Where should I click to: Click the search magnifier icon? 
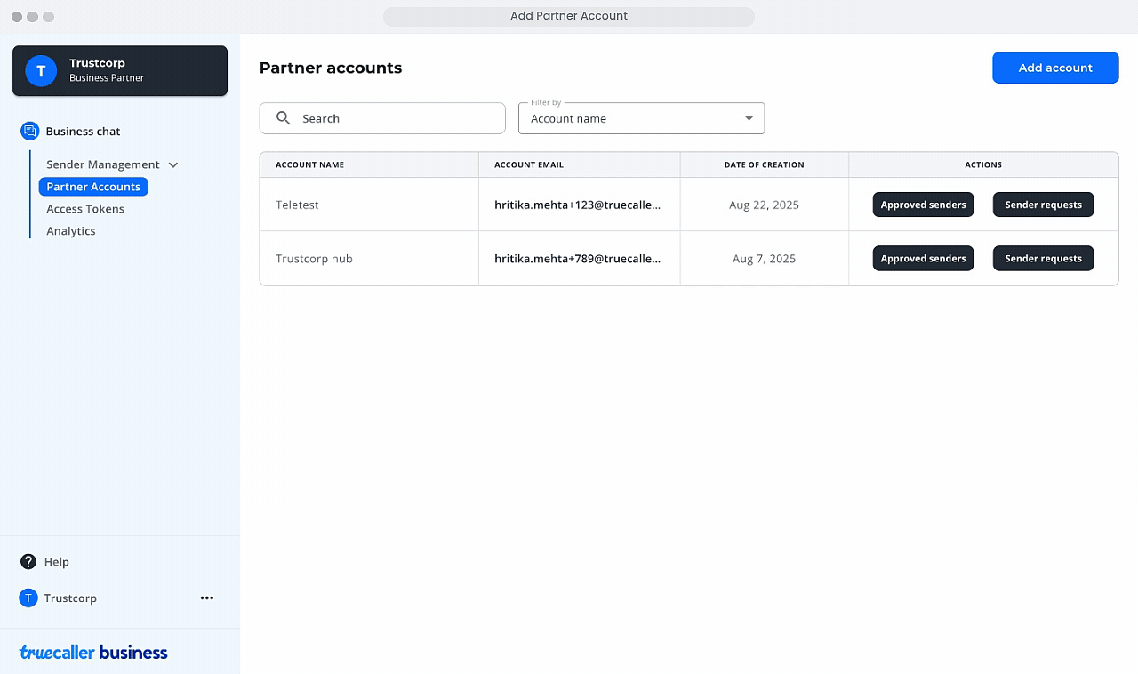284,118
